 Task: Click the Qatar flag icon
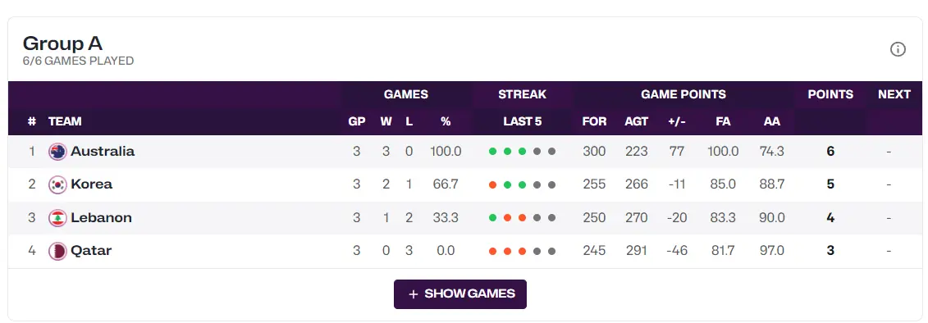click(57, 251)
